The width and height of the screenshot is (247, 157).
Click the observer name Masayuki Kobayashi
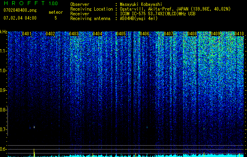(x=141, y=4)
